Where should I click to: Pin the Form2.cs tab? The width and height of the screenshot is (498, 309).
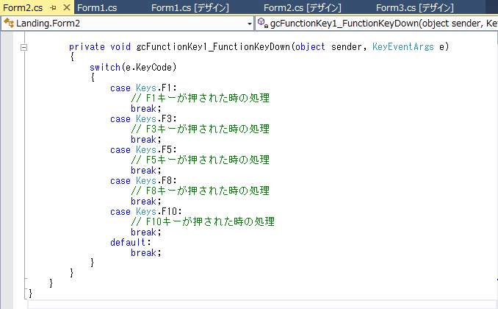53,7
